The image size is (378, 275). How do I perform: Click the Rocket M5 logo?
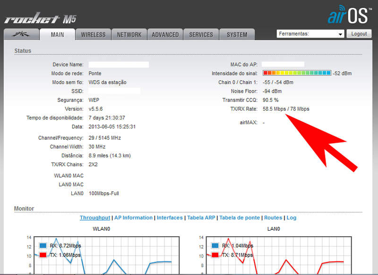(x=41, y=18)
